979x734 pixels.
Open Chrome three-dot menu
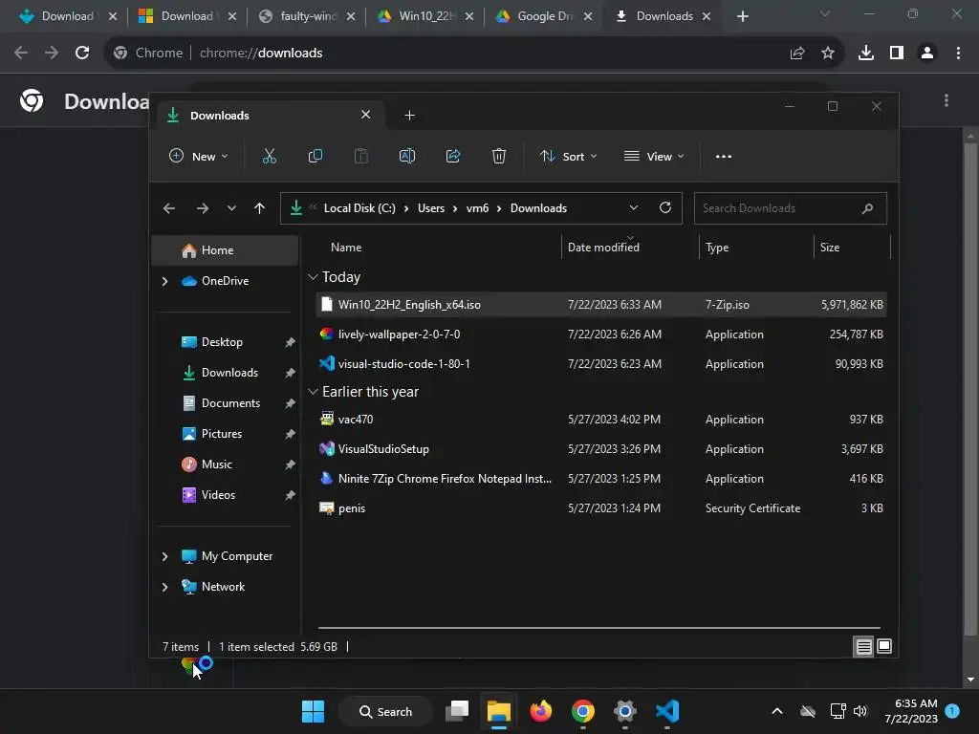[958, 54]
